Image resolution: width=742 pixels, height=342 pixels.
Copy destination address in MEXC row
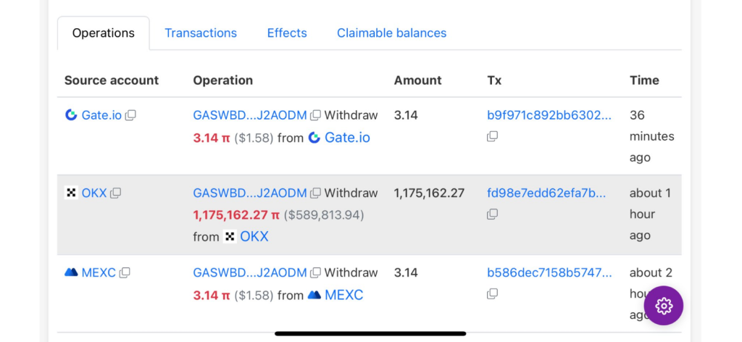coord(315,273)
